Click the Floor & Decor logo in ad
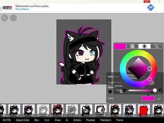This screenshot has height=123, width=164. click(x=7, y=8)
